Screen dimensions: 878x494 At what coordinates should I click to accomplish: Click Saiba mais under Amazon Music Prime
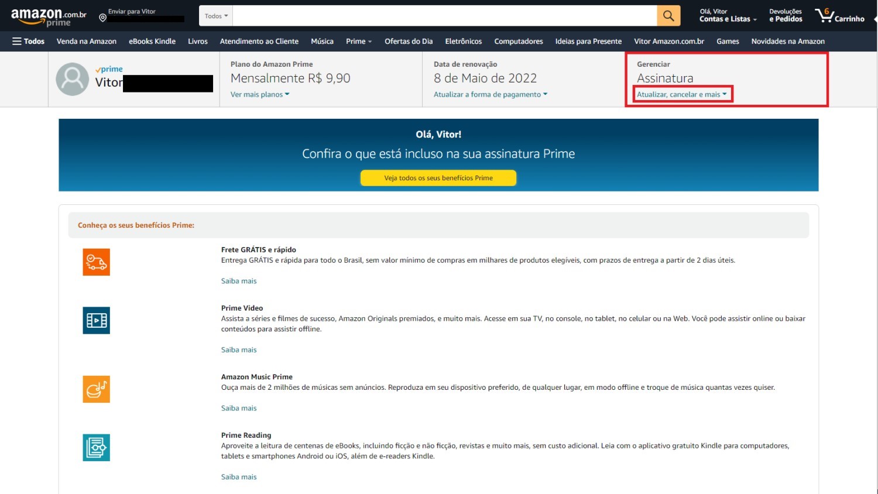239,409
